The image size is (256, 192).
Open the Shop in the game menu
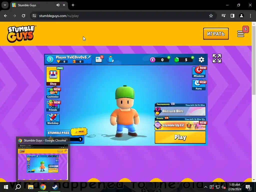tap(53, 76)
